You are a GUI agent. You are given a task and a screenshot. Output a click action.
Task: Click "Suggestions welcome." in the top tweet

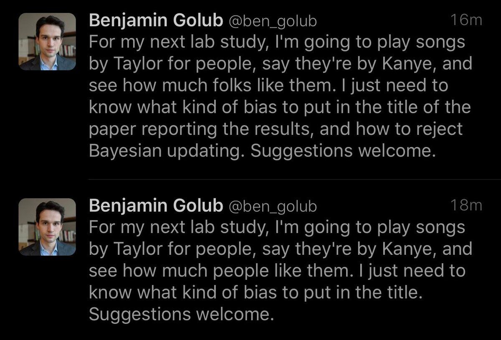point(343,151)
